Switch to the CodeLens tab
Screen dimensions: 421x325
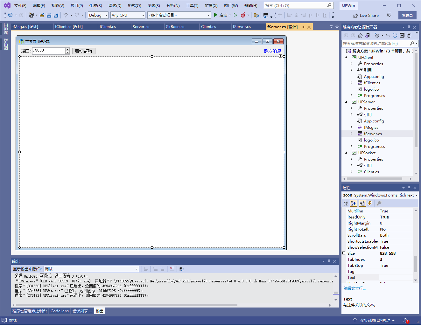pyautogui.click(x=60, y=311)
